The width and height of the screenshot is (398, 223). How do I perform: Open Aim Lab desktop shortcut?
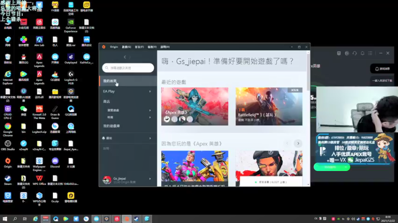click(39, 41)
